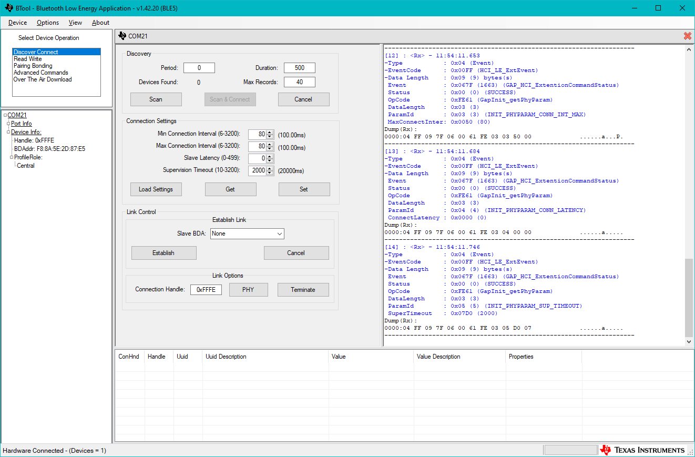Click the Scan button
The image size is (695, 457).
156,99
